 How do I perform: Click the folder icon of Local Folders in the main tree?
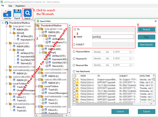10,84
